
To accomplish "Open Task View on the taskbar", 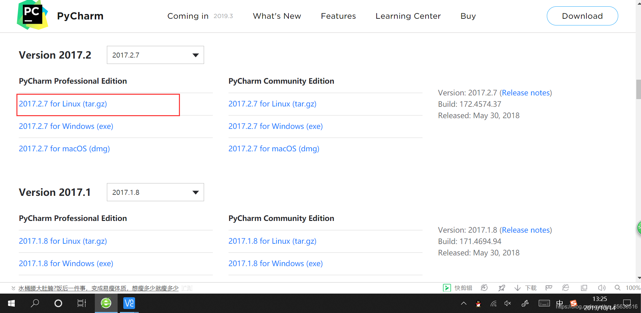I will 82,303.
